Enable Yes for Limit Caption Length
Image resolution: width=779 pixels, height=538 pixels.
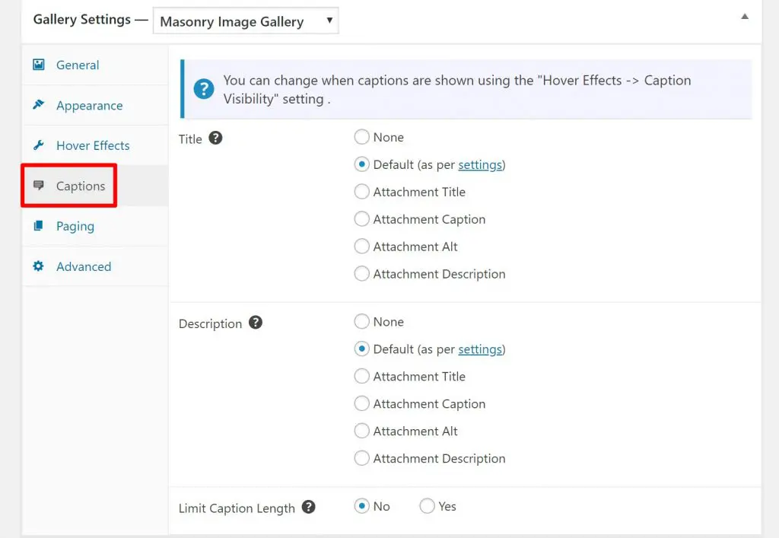pyautogui.click(x=428, y=506)
